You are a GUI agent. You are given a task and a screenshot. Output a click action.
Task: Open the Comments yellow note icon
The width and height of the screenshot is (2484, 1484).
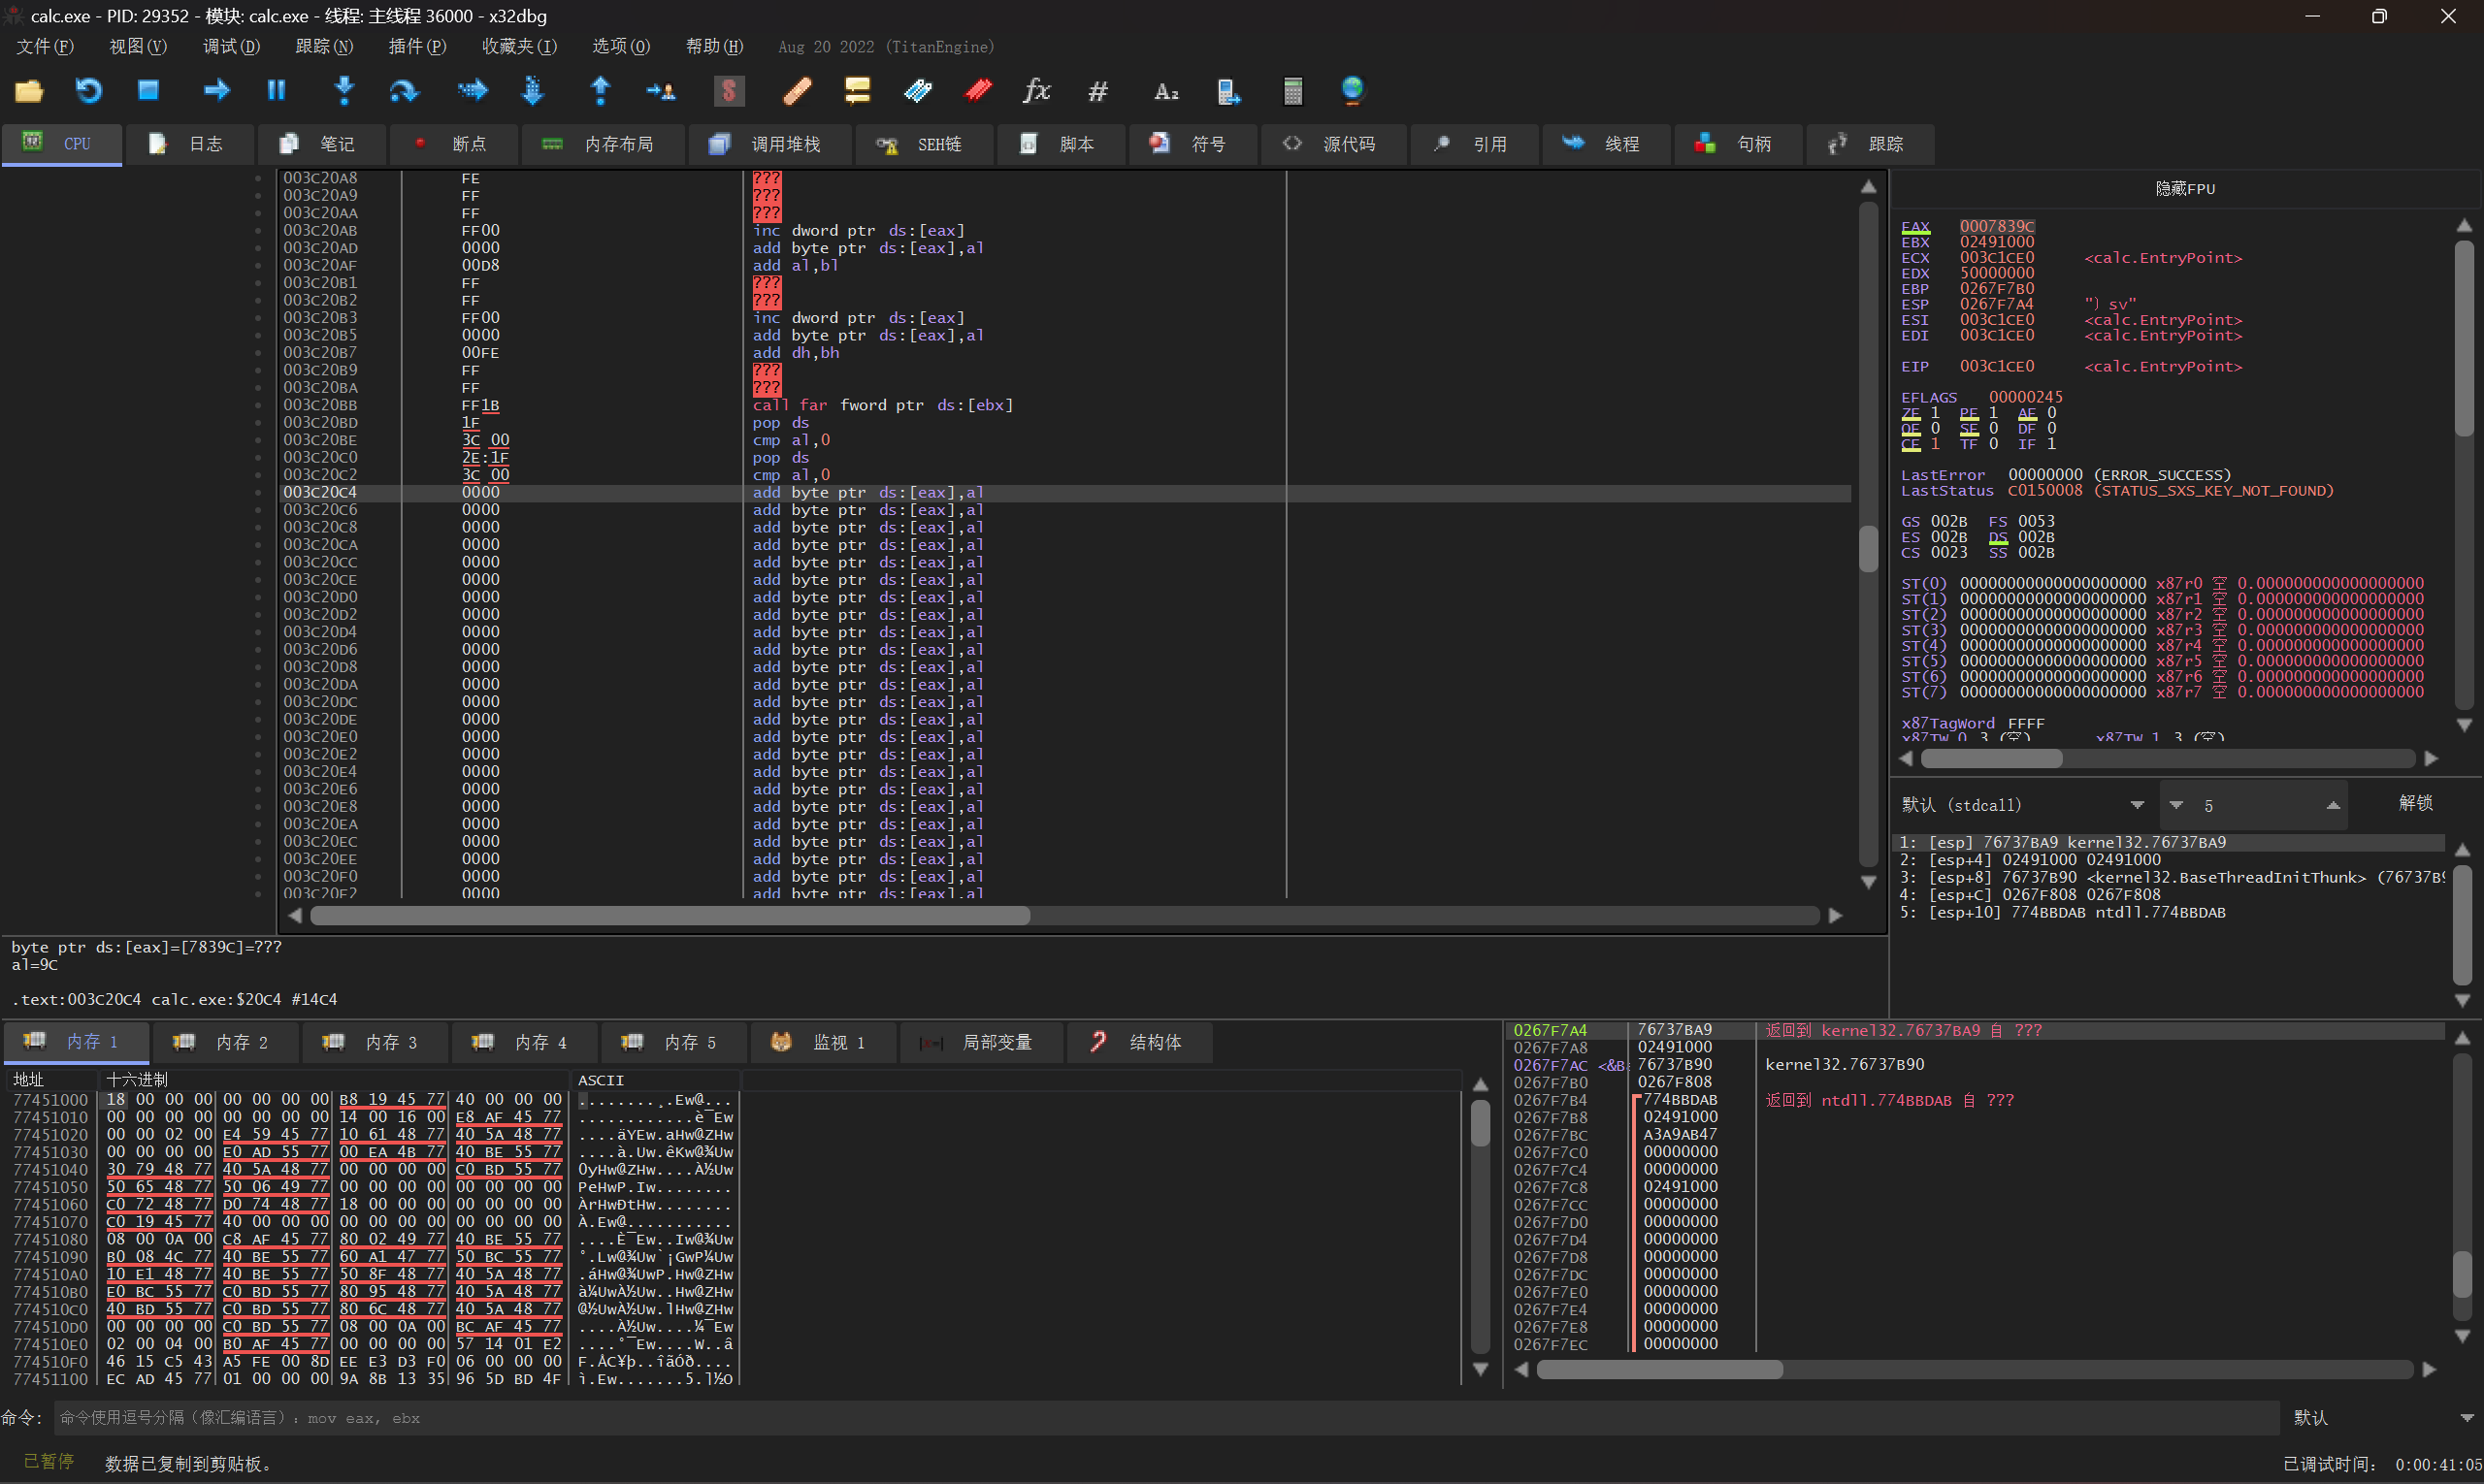(x=858, y=91)
